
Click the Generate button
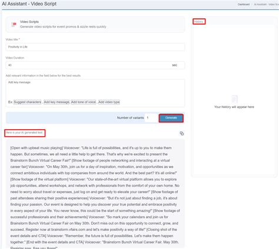(171, 118)
